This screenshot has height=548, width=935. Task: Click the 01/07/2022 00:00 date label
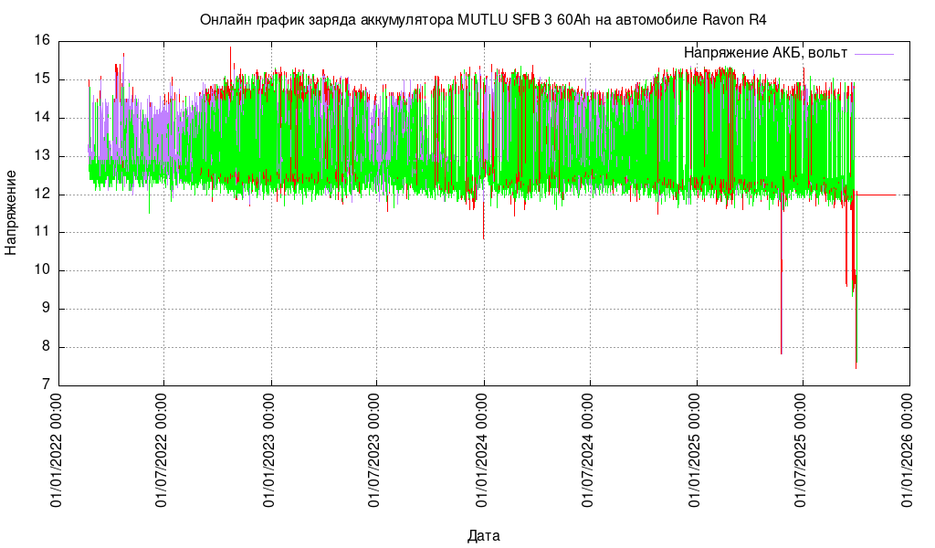163,450
